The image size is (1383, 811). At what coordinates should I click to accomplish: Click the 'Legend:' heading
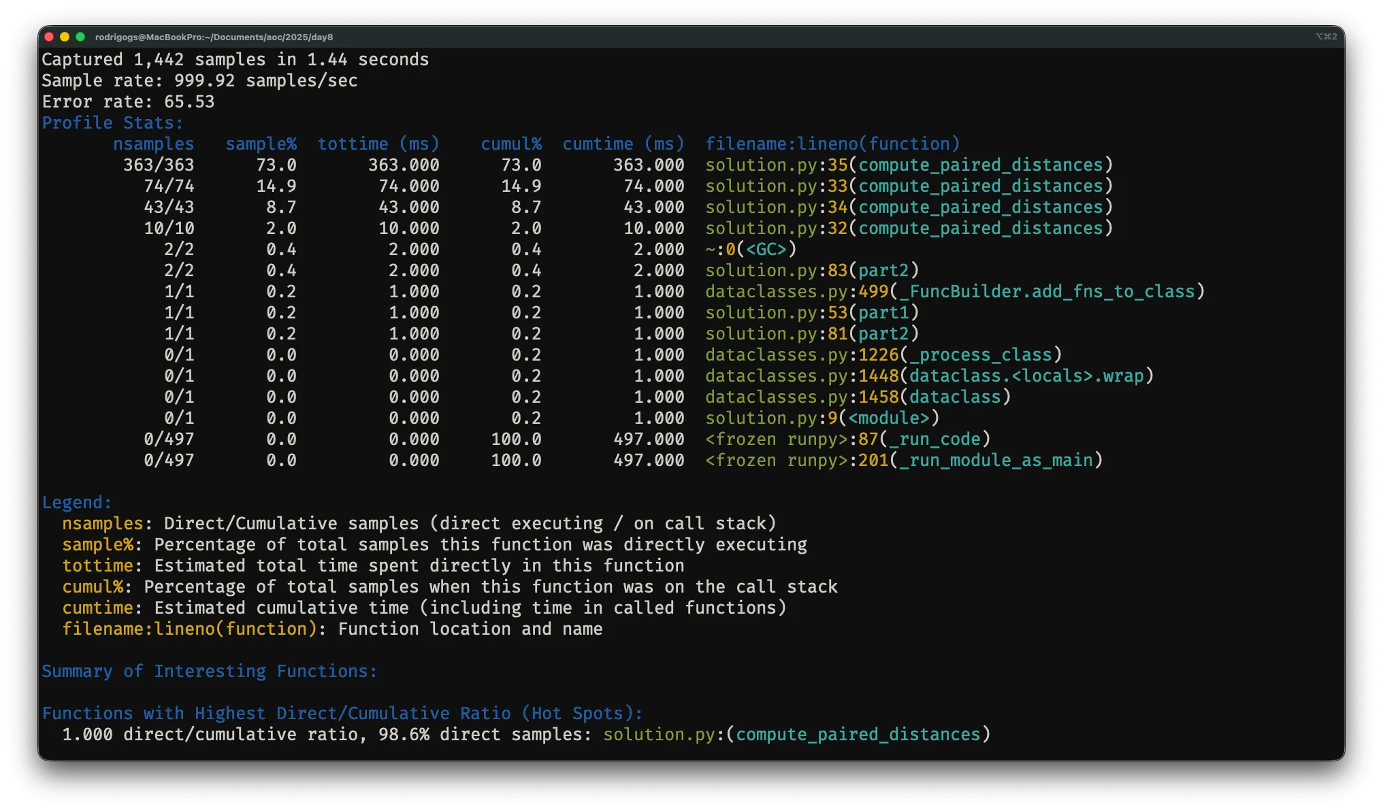[x=77, y=503]
